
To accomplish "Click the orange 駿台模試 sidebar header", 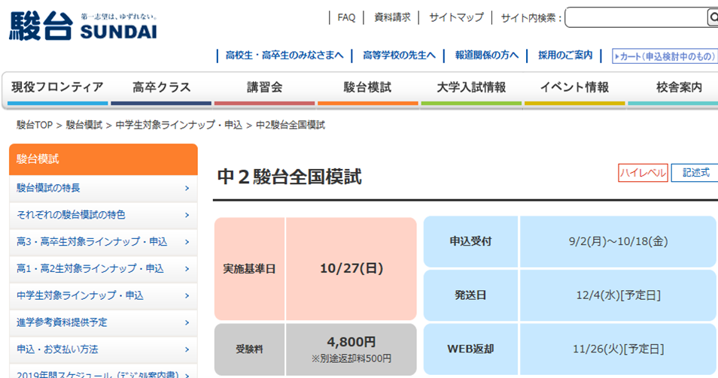I will 104,159.
